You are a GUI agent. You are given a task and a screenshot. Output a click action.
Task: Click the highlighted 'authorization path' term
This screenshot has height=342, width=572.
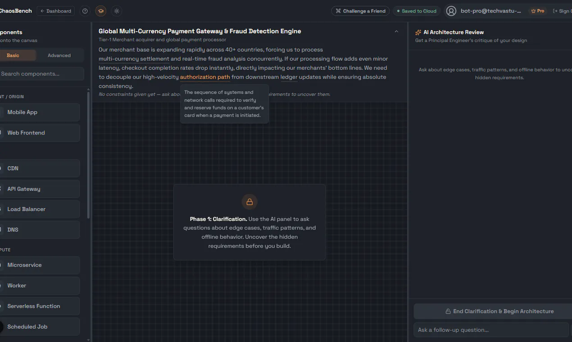pyautogui.click(x=205, y=77)
